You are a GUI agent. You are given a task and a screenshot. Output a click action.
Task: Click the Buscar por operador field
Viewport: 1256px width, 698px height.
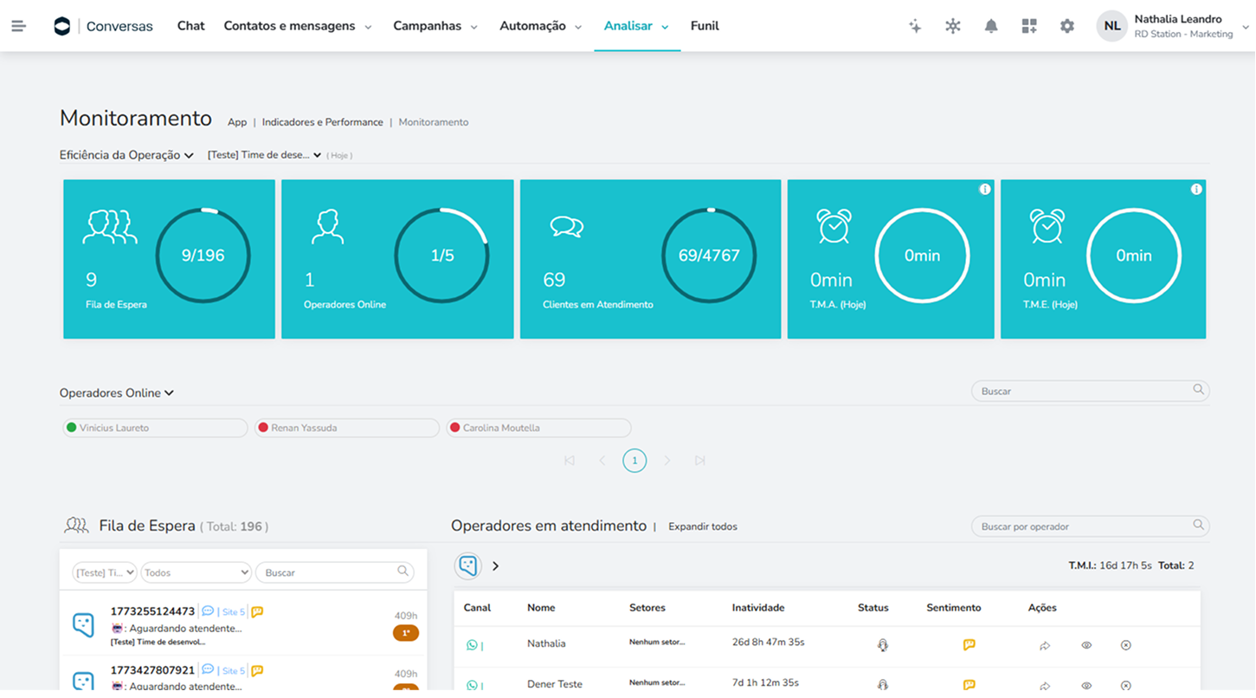pyautogui.click(x=1082, y=527)
